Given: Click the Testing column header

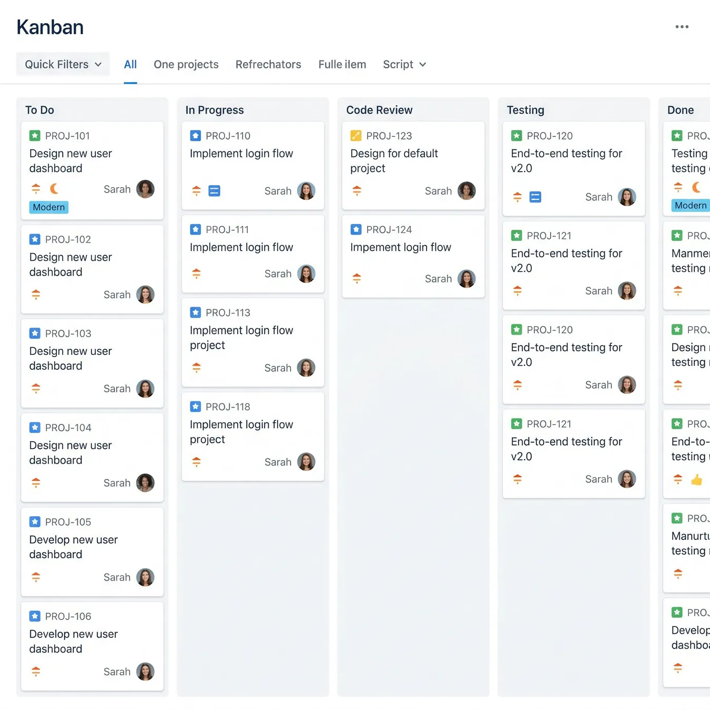Looking at the screenshot, I should pos(525,110).
